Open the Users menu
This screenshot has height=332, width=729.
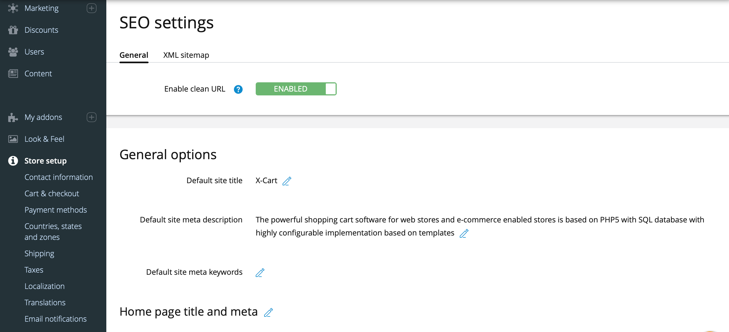coord(34,52)
